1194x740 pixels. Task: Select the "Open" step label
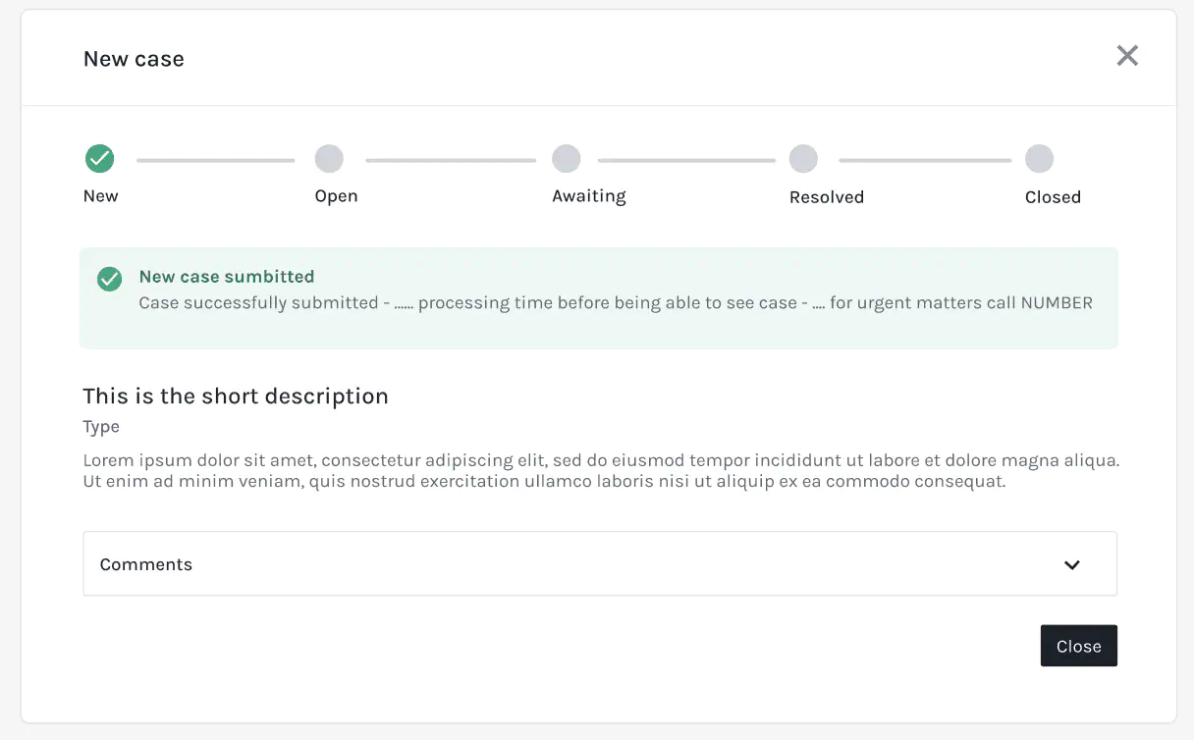click(x=336, y=196)
